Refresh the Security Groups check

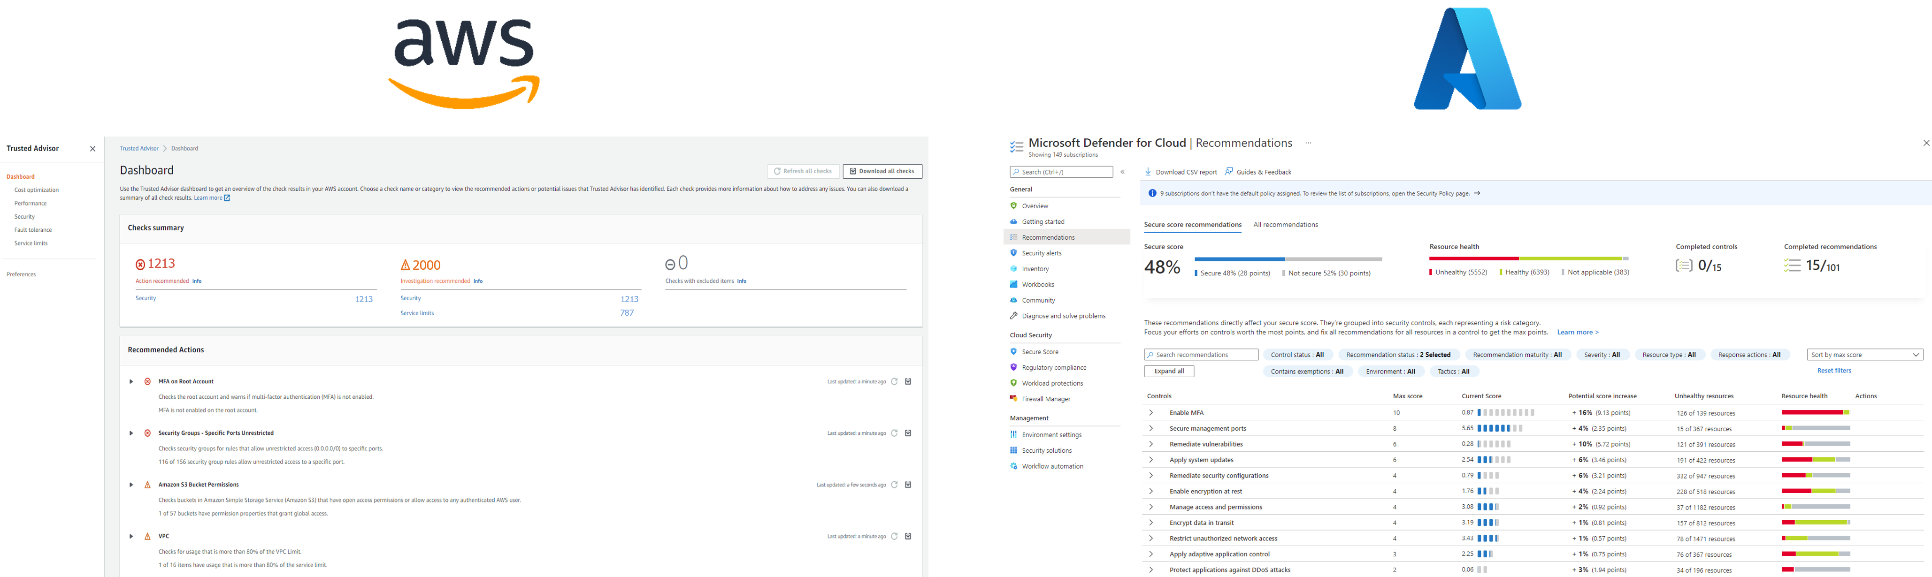[894, 433]
